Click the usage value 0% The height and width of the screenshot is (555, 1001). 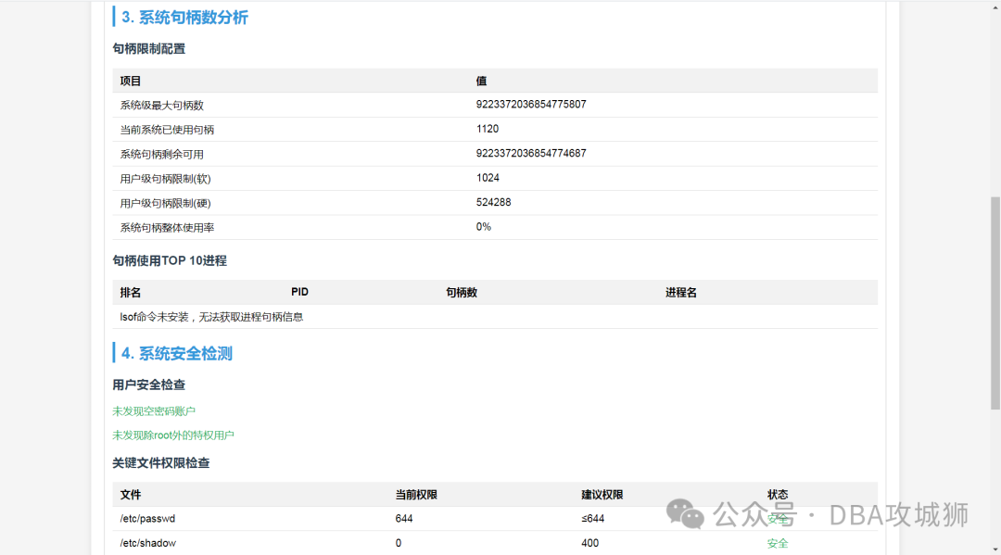[483, 227]
